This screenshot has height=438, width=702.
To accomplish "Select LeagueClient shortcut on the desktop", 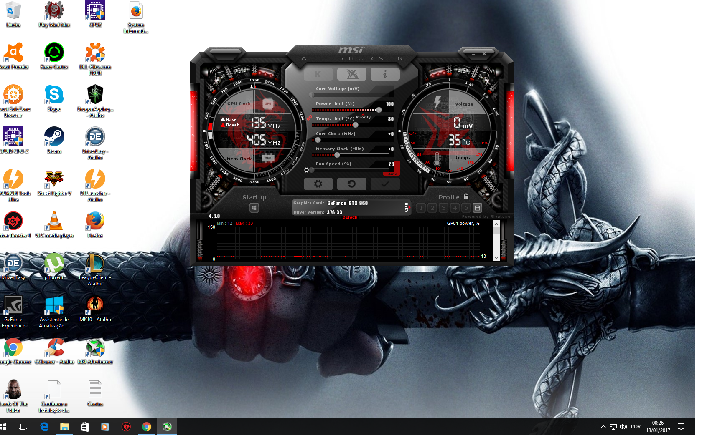I will point(95,269).
